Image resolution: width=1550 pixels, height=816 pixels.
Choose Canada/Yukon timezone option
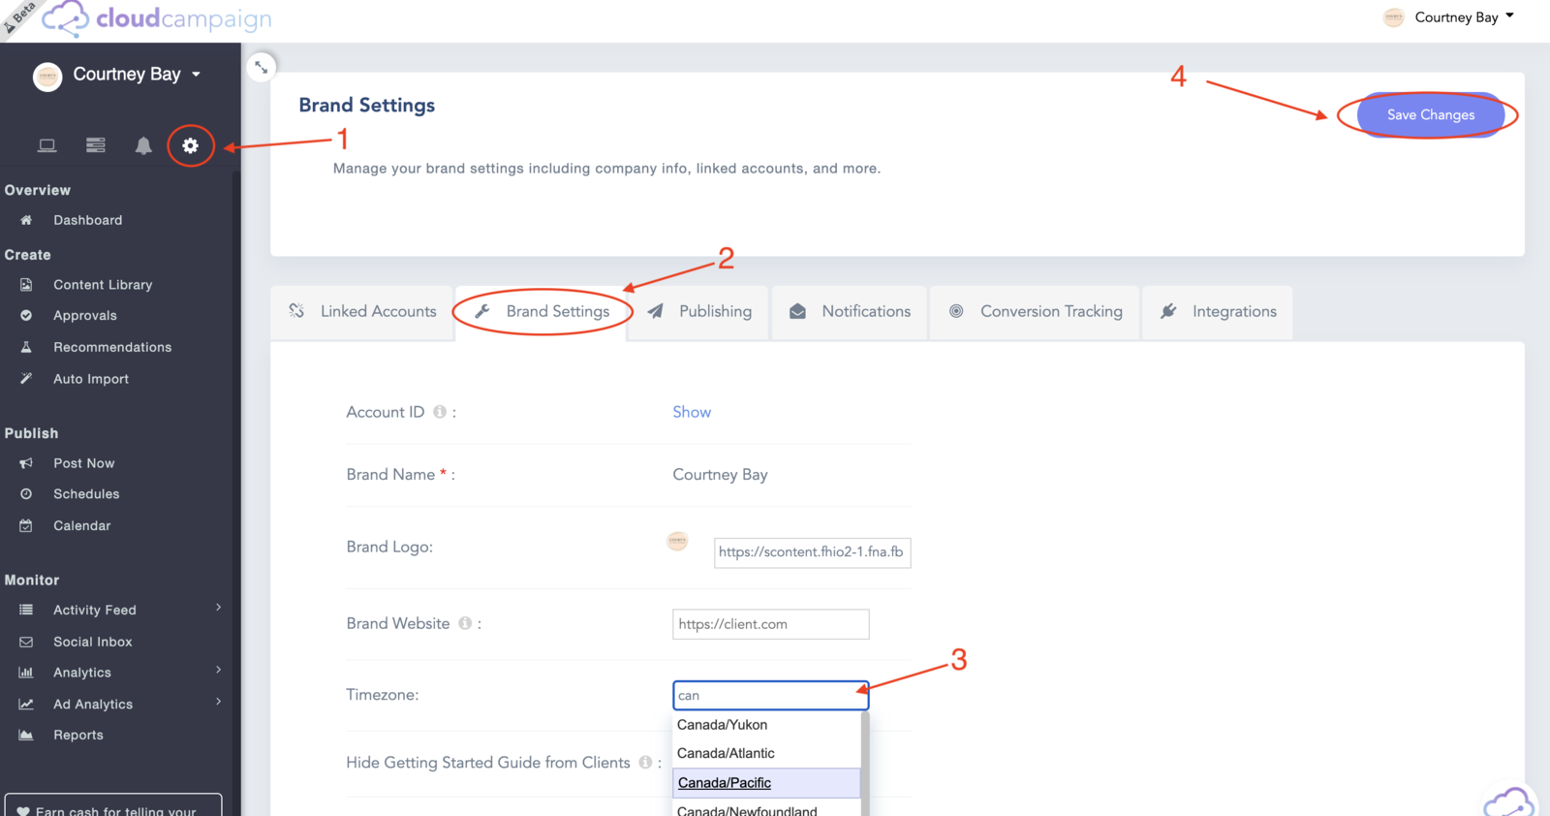[x=766, y=725]
